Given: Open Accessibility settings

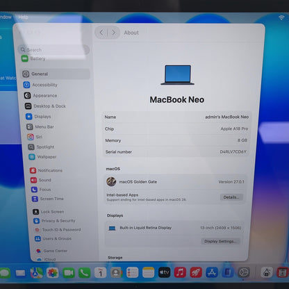Looking at the screenshot, I should coord(40,85).
